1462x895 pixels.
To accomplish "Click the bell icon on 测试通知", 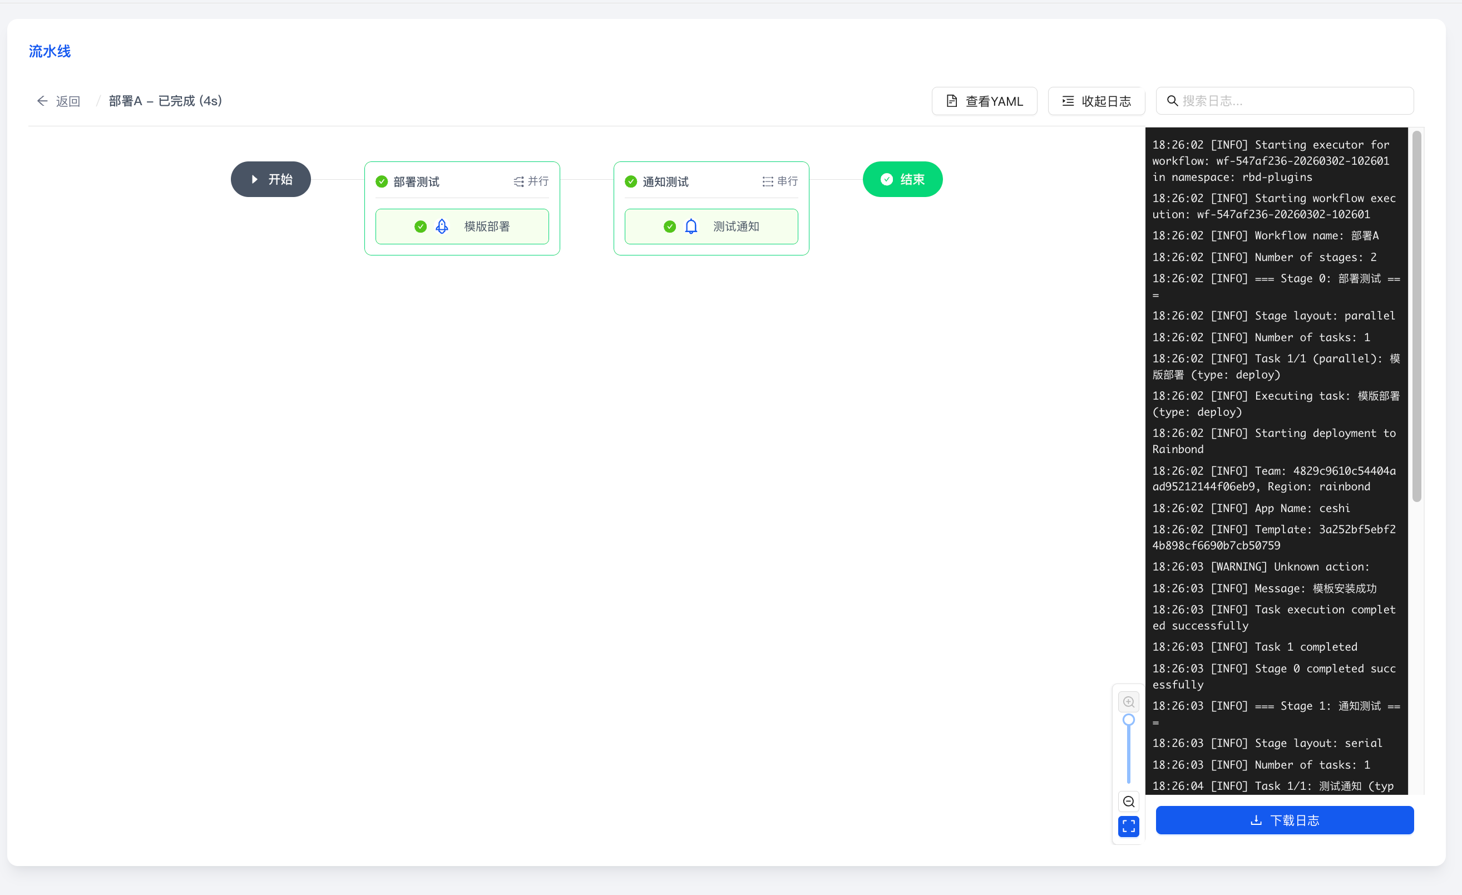I will click(x=692, y=226).
